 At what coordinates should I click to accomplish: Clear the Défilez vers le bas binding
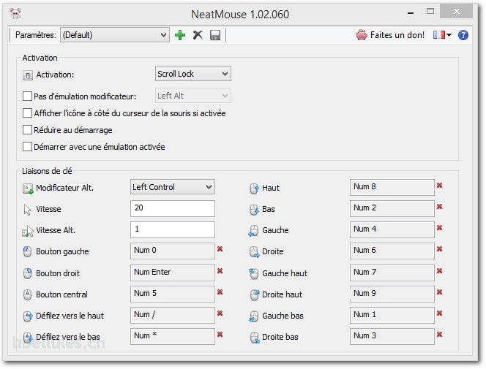click(x=220, y=335)
